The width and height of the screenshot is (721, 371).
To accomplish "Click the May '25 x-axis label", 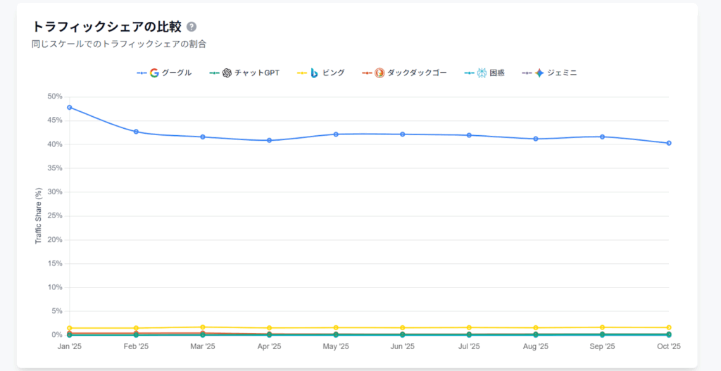I will point(336,346).
